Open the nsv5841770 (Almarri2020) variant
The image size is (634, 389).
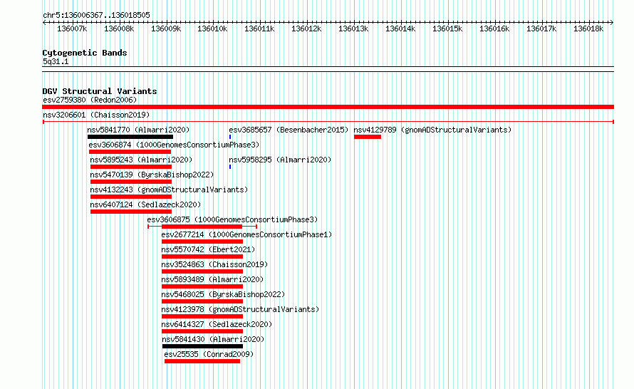click(138, 130)
